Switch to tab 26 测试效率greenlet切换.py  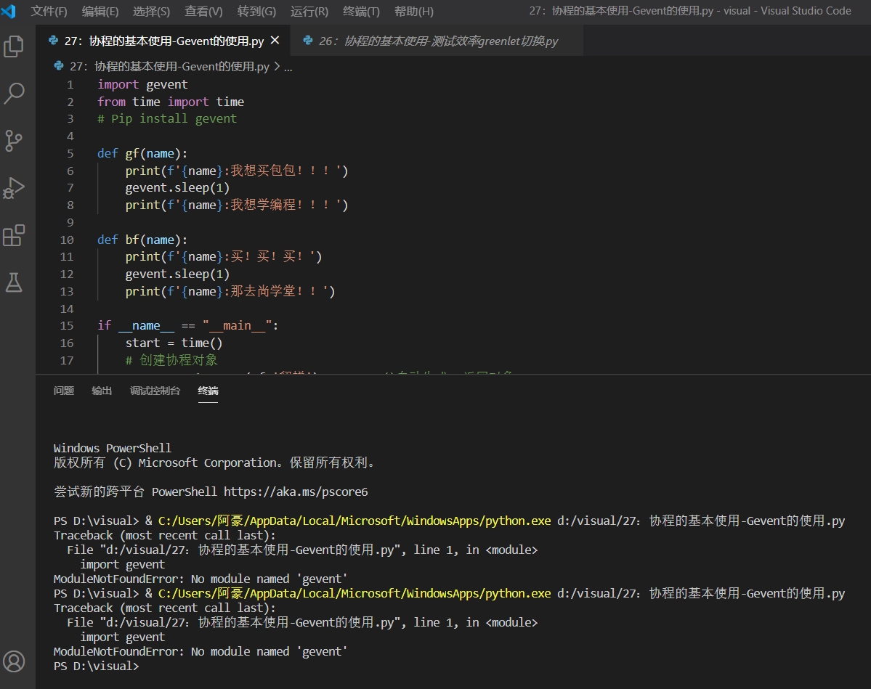click(x=438, y=41)
